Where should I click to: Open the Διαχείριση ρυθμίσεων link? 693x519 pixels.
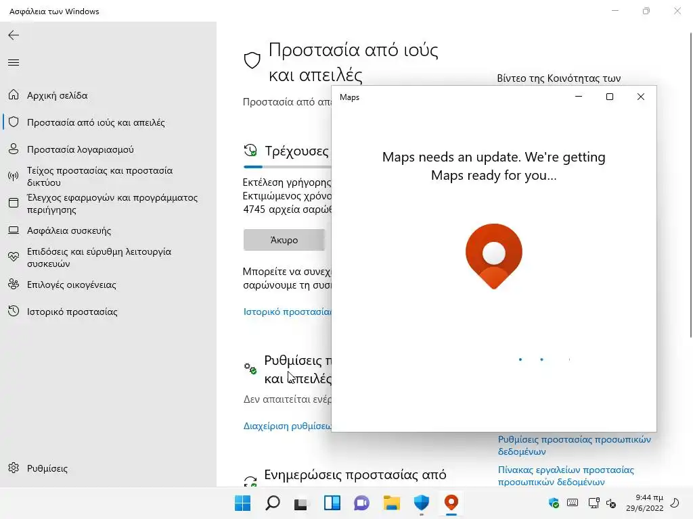click(287, 426)
